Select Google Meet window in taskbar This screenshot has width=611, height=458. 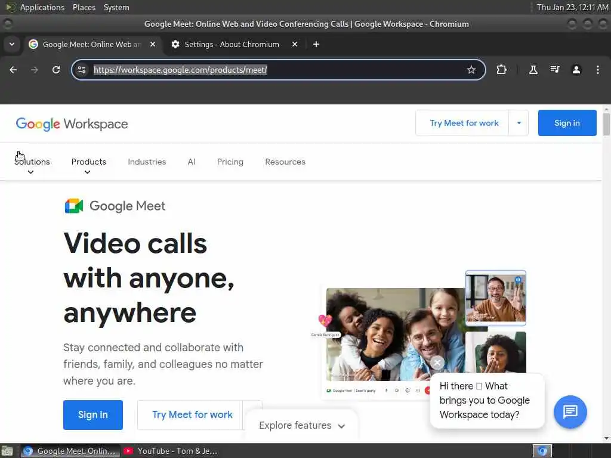(x=70, y=451)
